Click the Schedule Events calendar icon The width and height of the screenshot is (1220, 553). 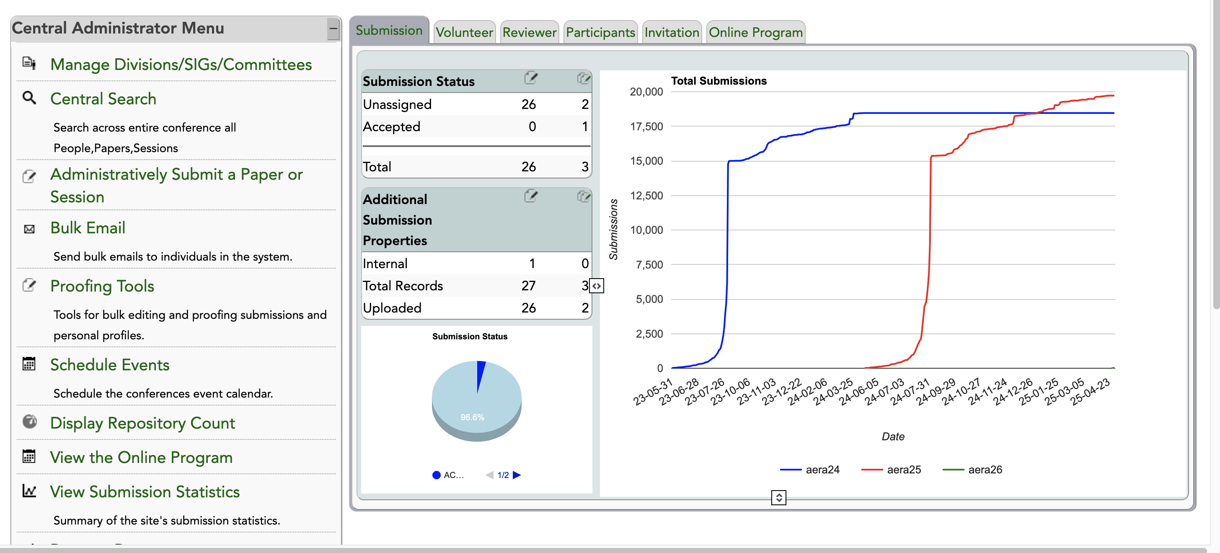(29, 364)
